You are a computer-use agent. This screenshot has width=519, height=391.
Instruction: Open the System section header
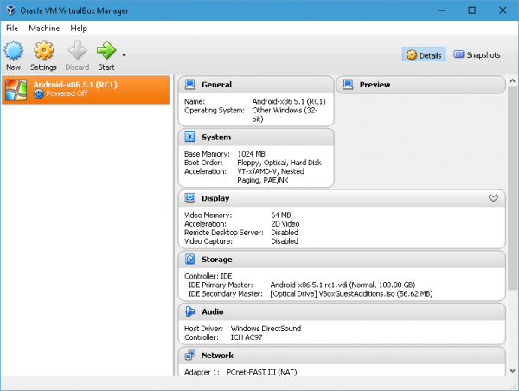(256, 137)
